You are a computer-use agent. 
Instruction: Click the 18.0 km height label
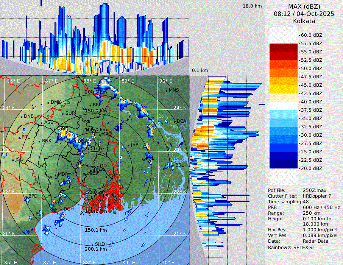tap(252, 6)
